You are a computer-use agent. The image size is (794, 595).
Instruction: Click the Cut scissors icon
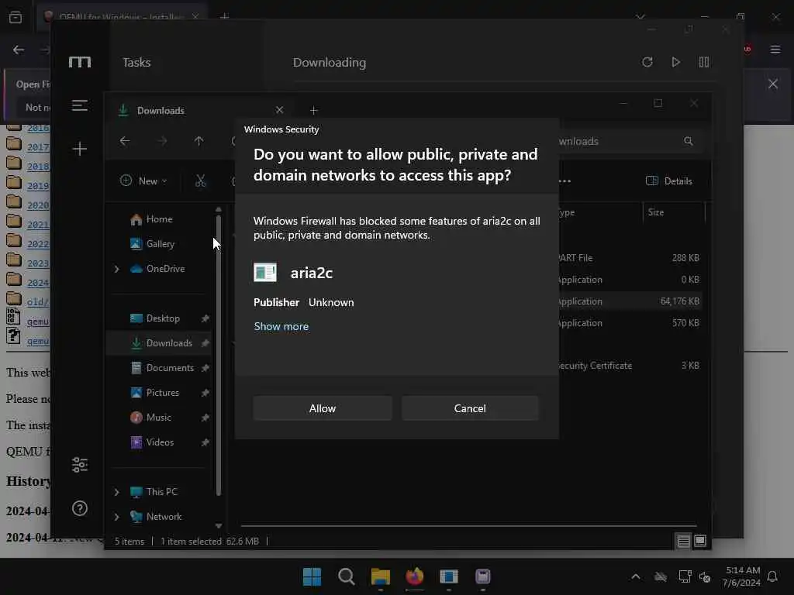pos(201,181)
